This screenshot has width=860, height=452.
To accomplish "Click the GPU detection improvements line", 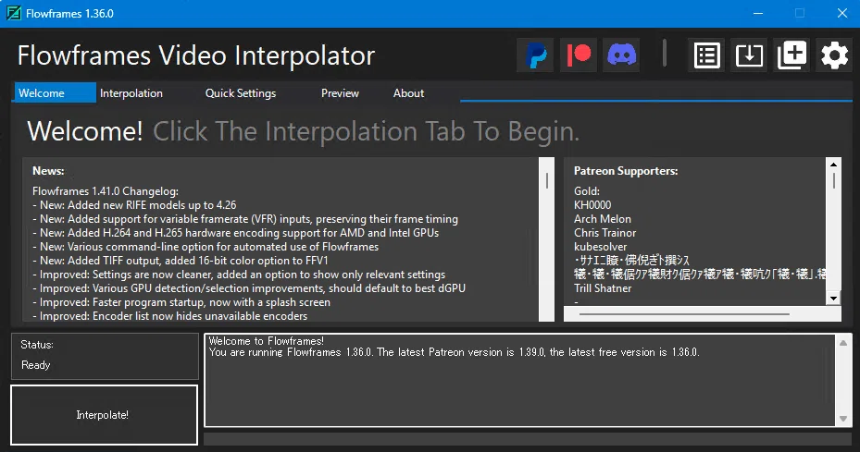I will coord(249,288).
